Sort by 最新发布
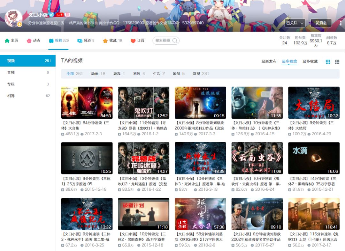This screenshot has height=251, width=345. point(269,61)
